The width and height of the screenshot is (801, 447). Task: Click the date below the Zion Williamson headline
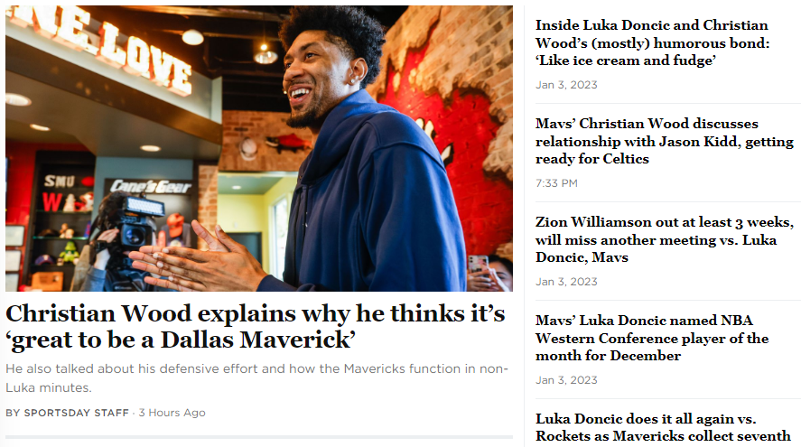point(566,282)
